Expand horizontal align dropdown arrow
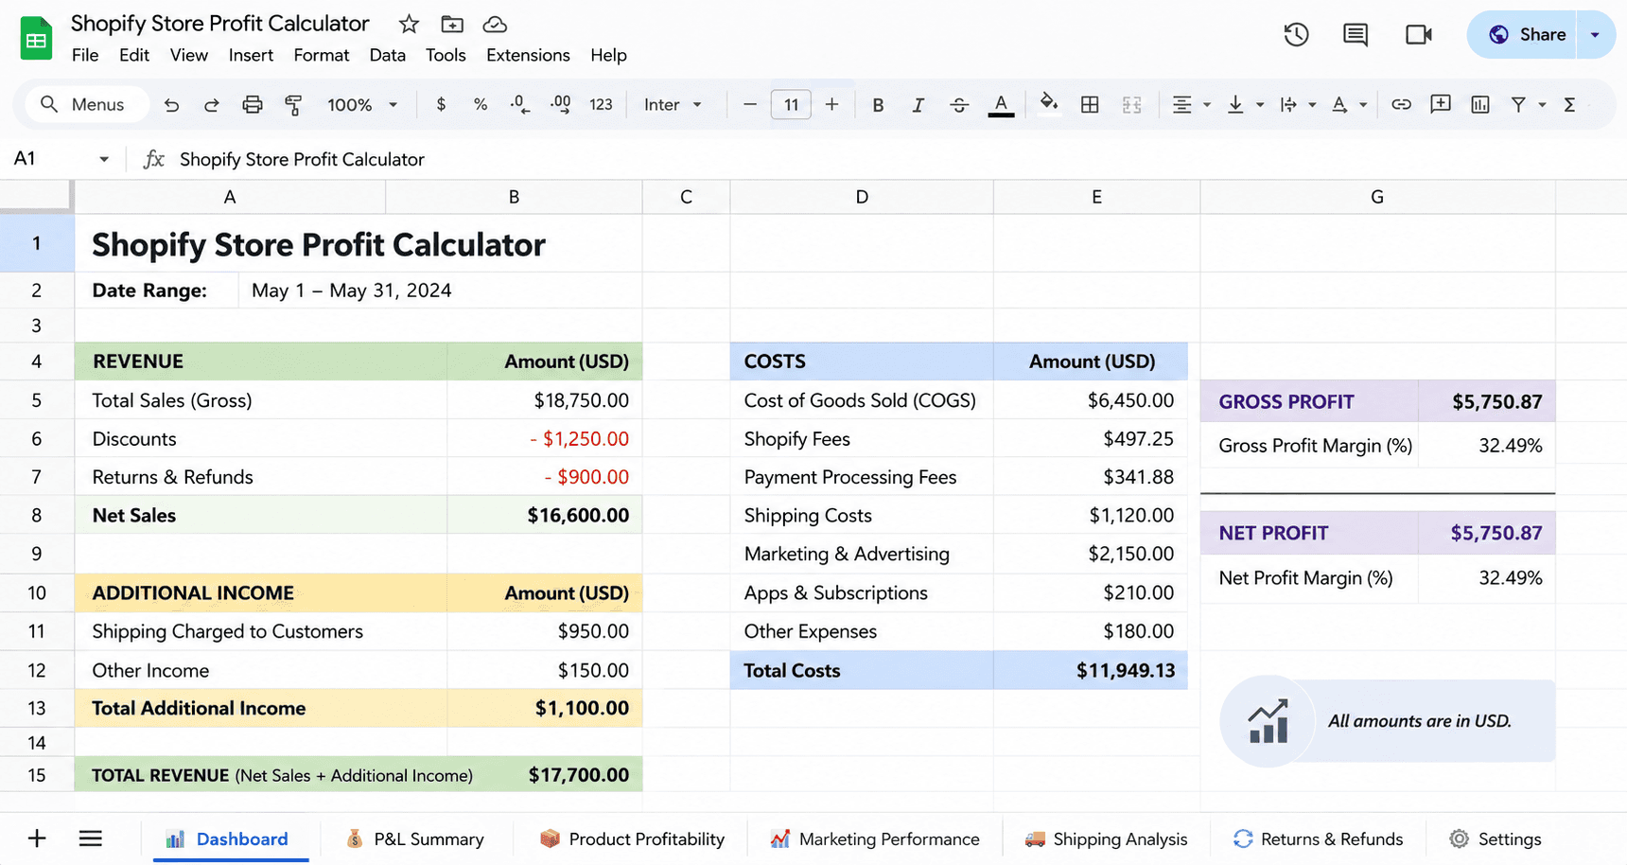Screen dimensions: 1627x865 1207,105
